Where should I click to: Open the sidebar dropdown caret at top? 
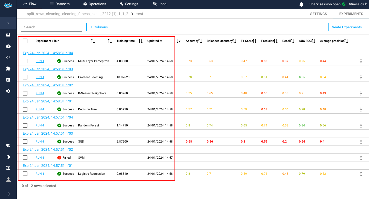[x=8, y=23]
